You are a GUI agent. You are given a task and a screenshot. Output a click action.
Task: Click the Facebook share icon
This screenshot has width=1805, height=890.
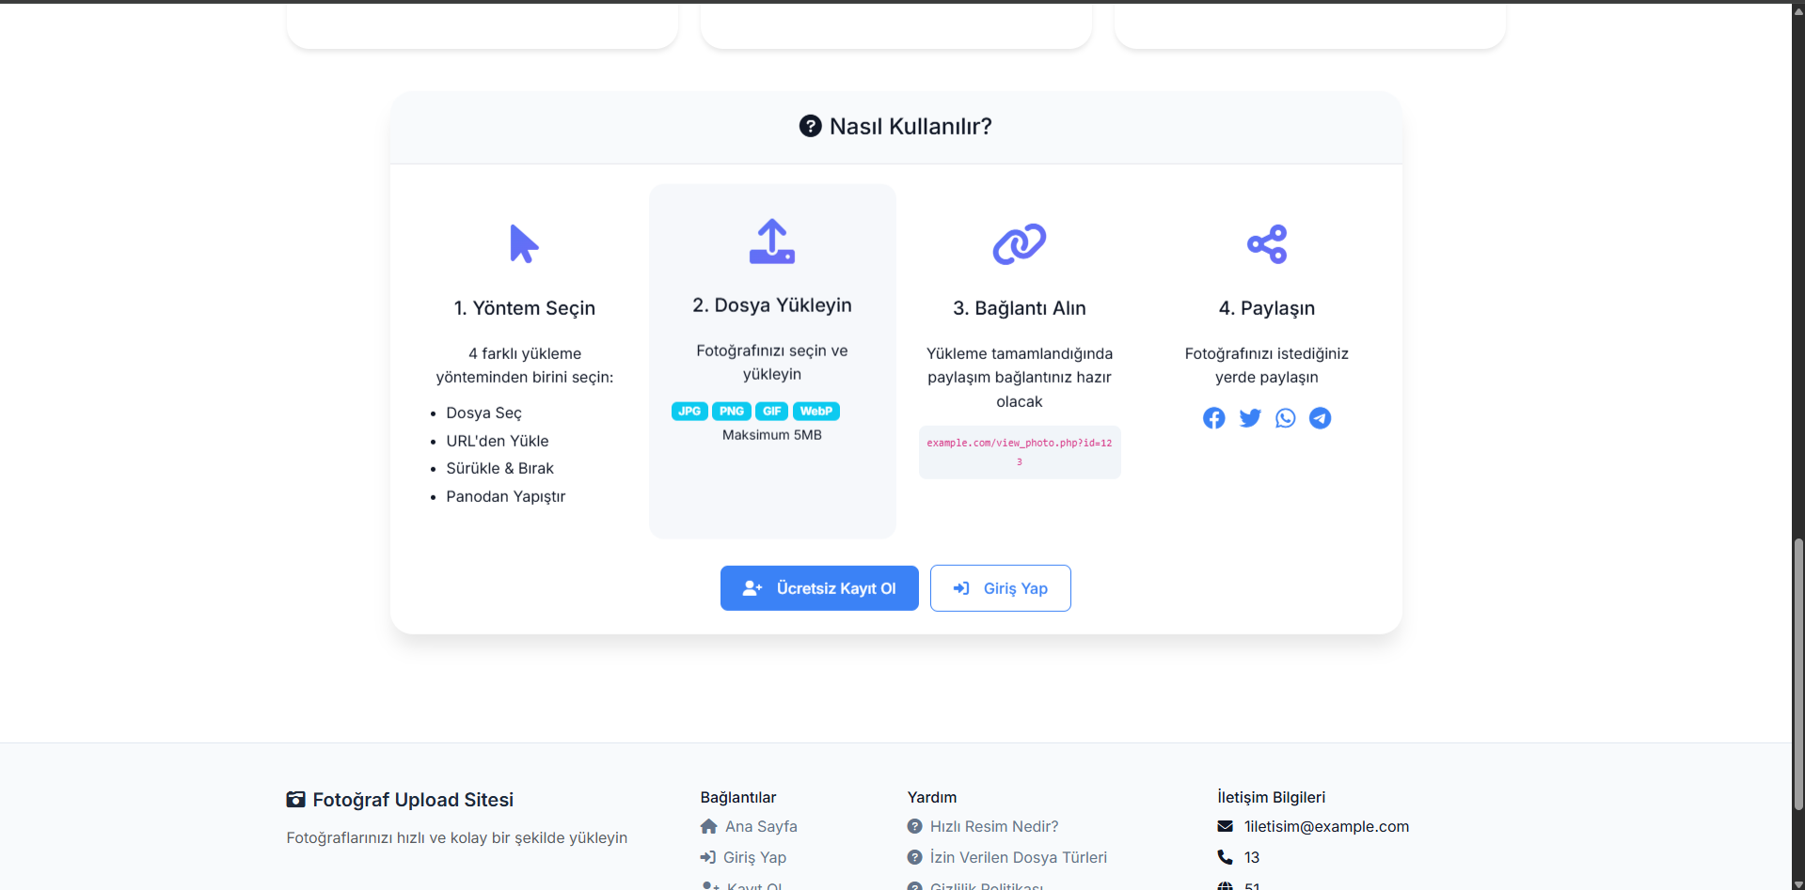click(x=1213, y=418)
